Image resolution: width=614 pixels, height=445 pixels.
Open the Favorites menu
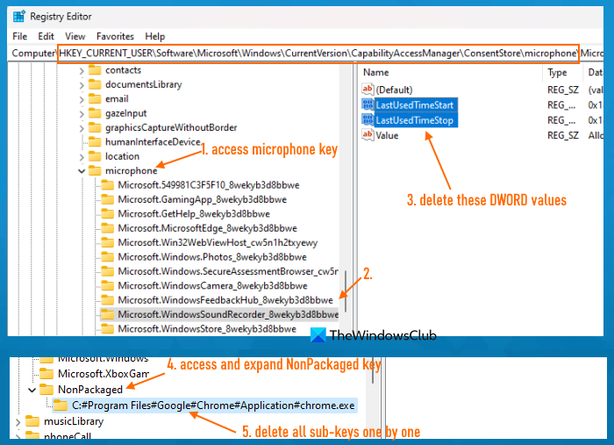[x=115, y=37]
